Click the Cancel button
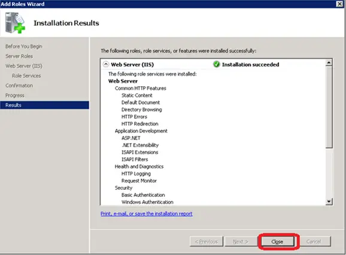The image size is (346, 255). pos(314,242)
